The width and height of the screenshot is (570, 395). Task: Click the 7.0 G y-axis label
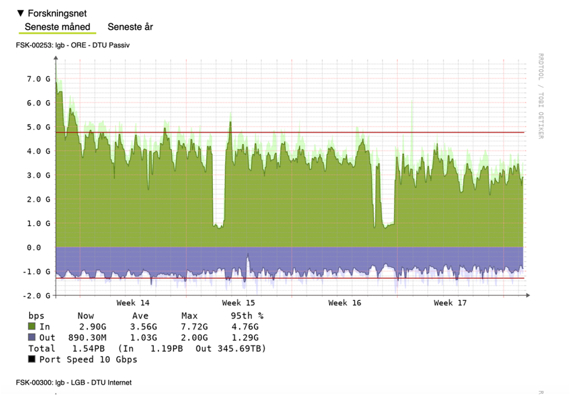(x=38, y=79)
